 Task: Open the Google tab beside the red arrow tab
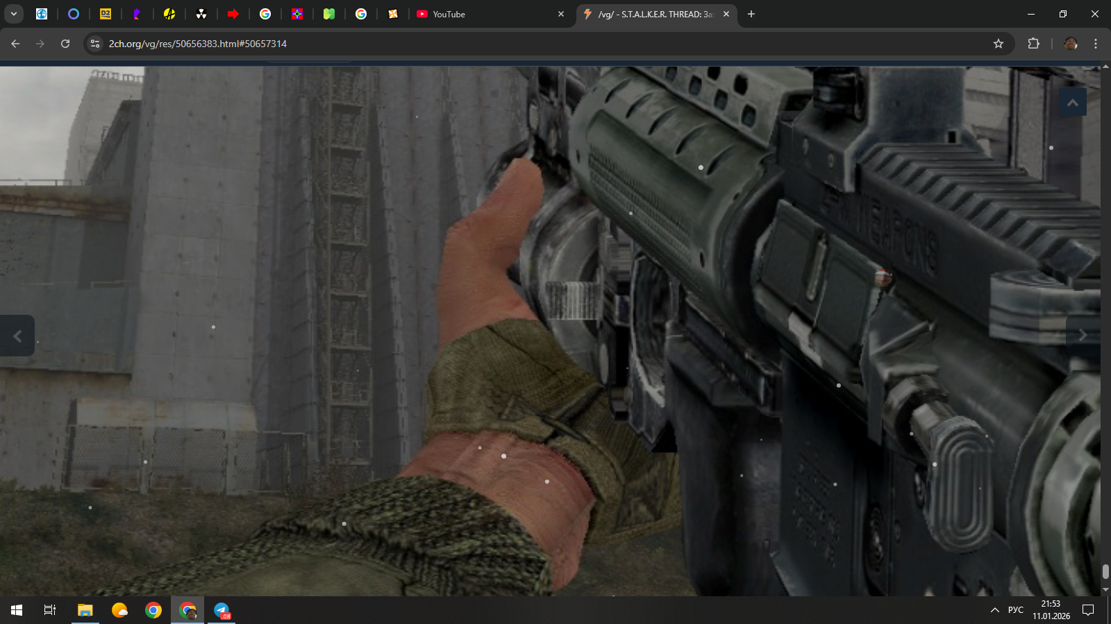tap(265, 14)
